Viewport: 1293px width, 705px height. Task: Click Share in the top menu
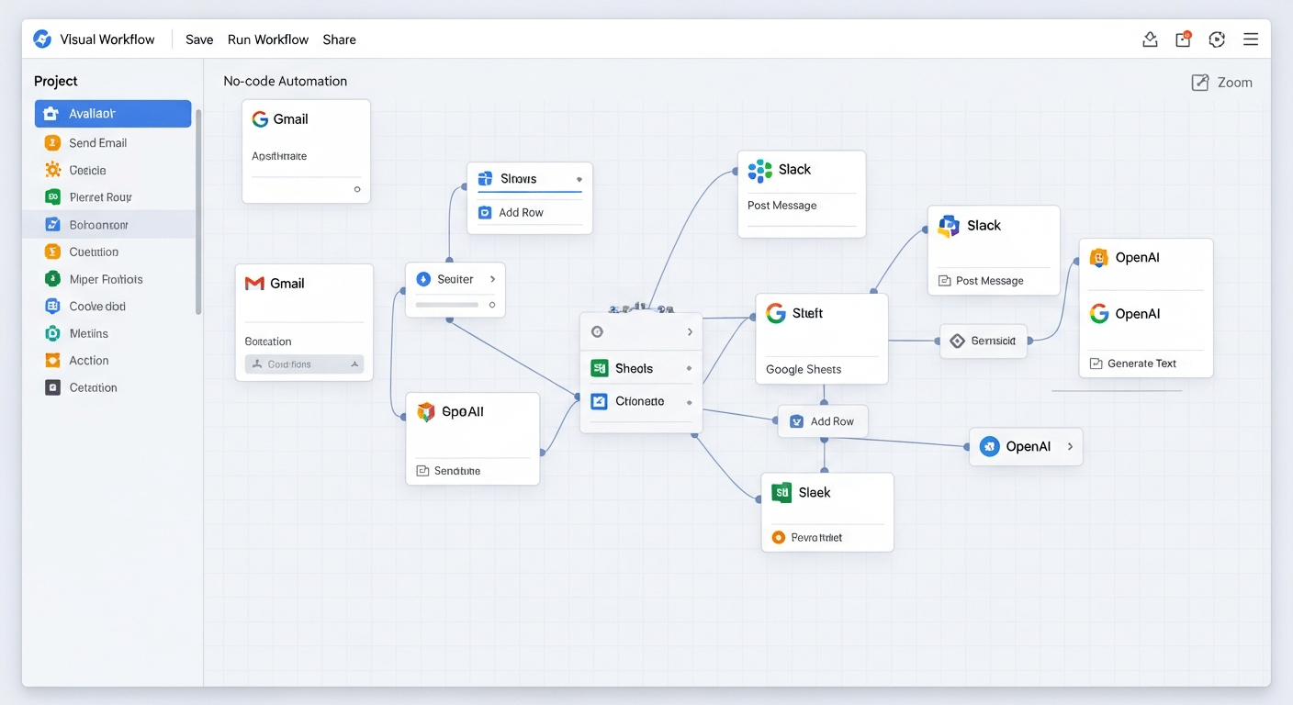coord(339,39)
